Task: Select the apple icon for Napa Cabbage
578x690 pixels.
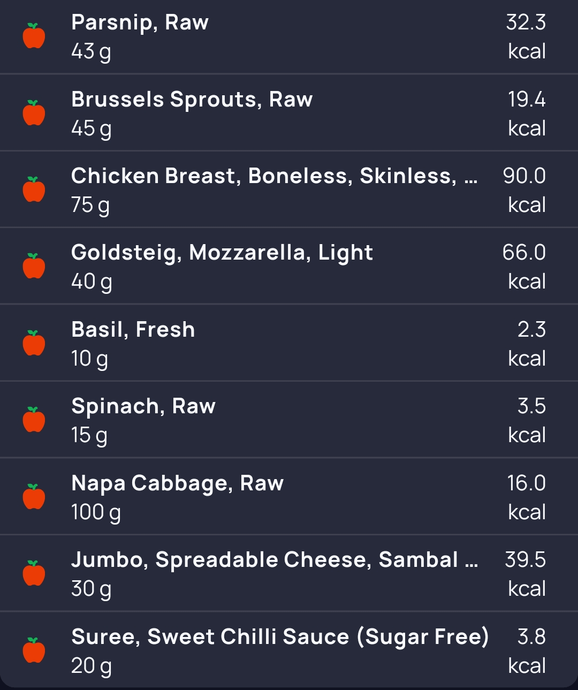Action: tap(34, 497)
